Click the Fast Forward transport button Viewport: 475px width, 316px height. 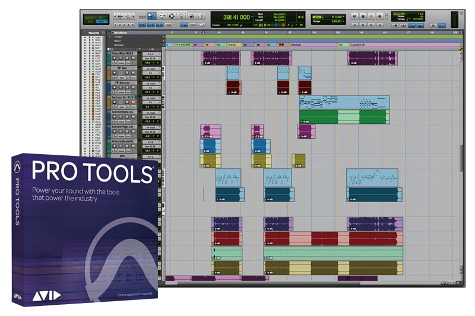tap(371, 25)
